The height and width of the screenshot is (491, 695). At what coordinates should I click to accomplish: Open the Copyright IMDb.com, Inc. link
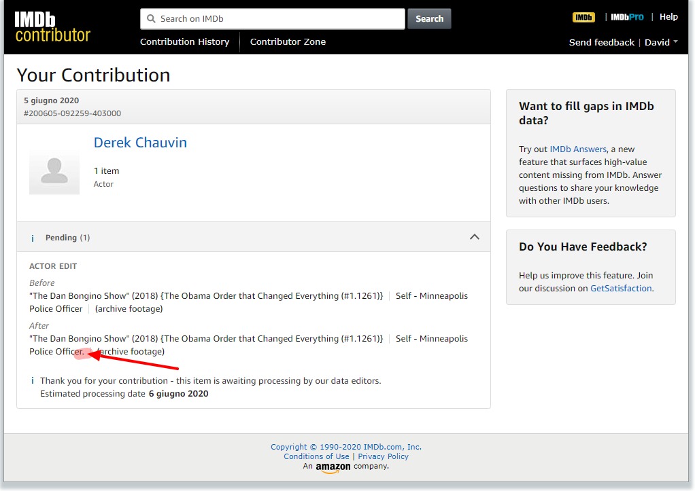[x=345, y=447]
